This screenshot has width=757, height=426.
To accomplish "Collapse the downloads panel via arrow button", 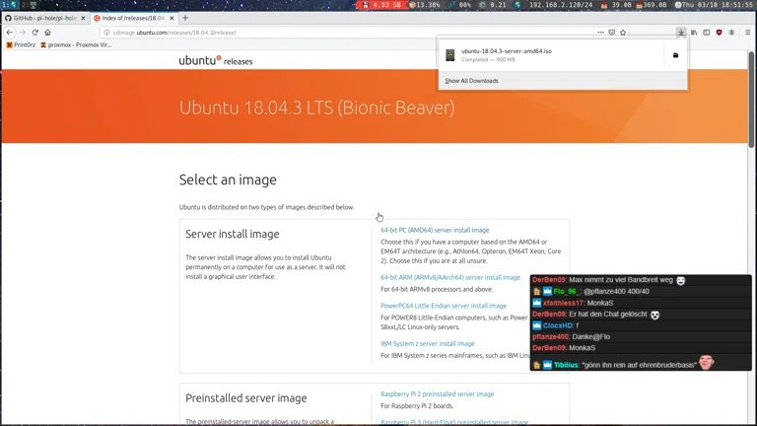I will point(681,33).
